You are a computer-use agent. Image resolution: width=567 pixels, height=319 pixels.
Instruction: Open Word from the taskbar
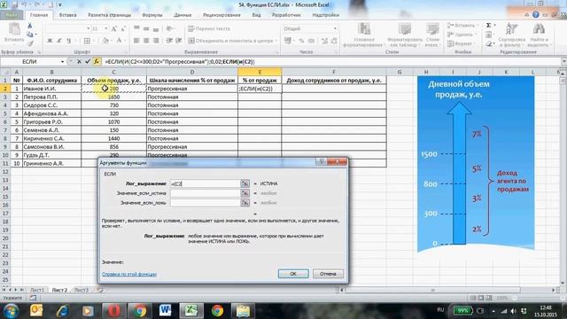[166, 310]
